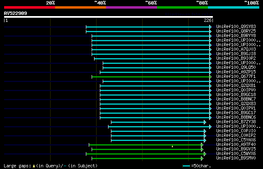This screenshot has width=263, height=169.
Task: Click the '=50char.' scale text
Action: pyautogui.click(x=201, y=166)
